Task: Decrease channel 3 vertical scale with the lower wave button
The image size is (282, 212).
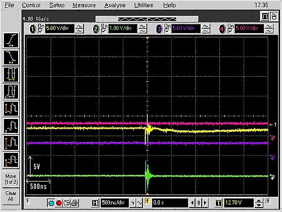Action: click(206, 31)
